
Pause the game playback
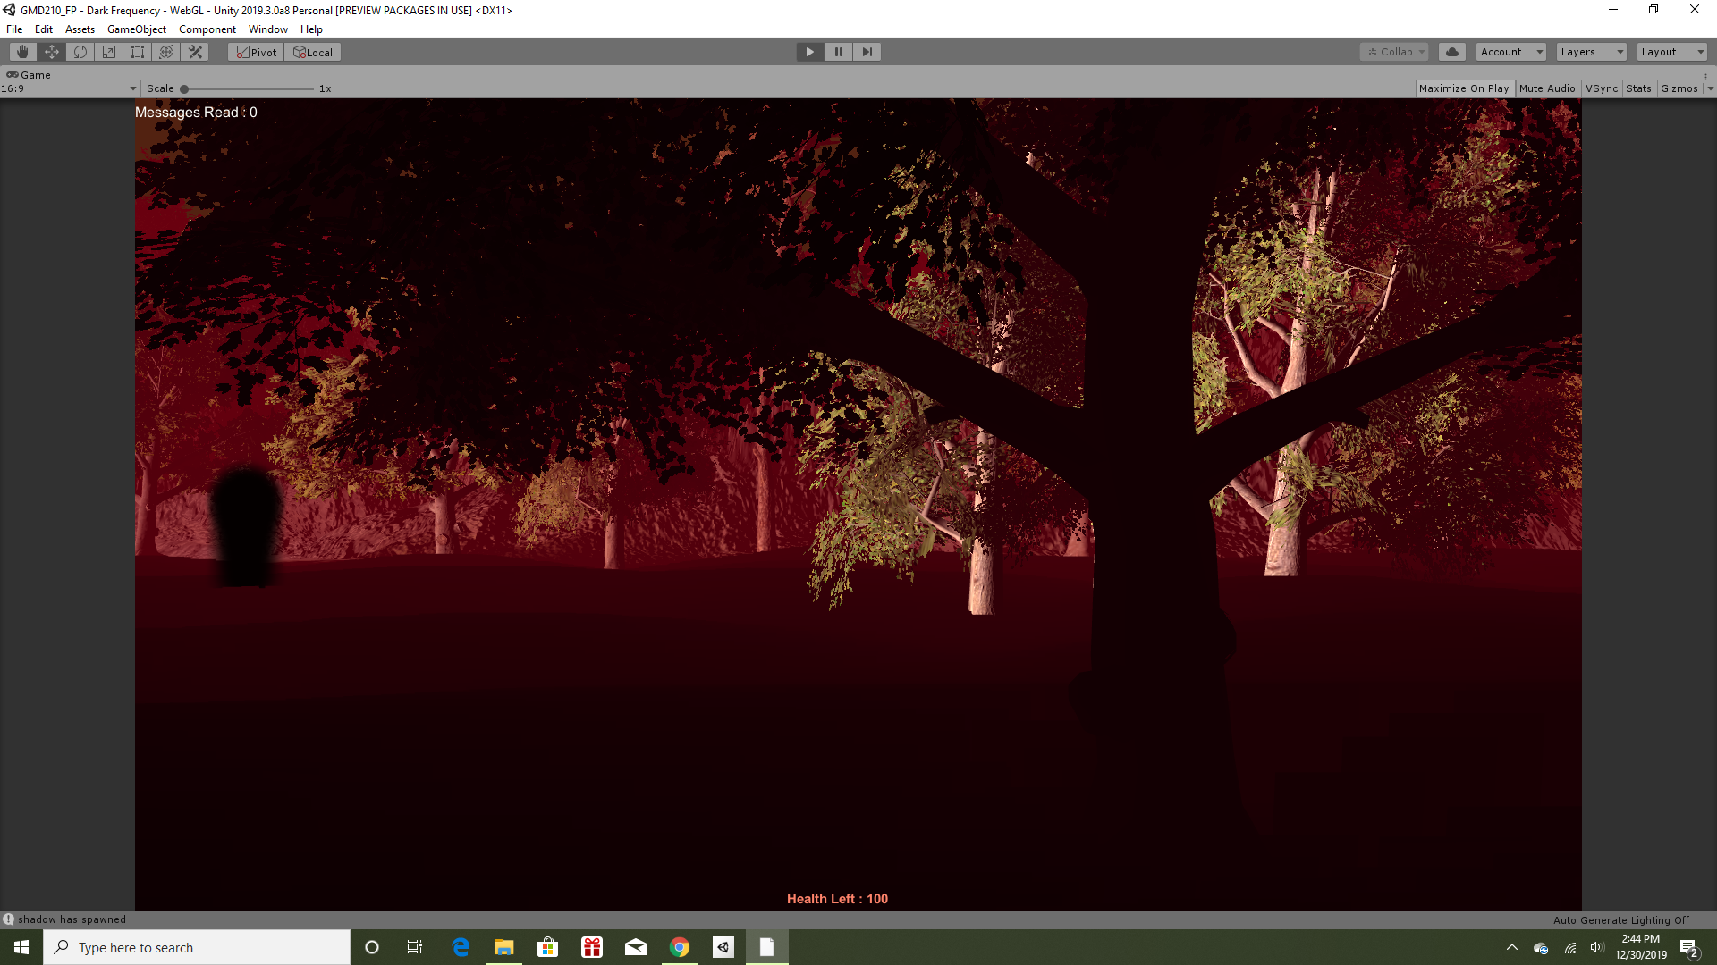838,52
